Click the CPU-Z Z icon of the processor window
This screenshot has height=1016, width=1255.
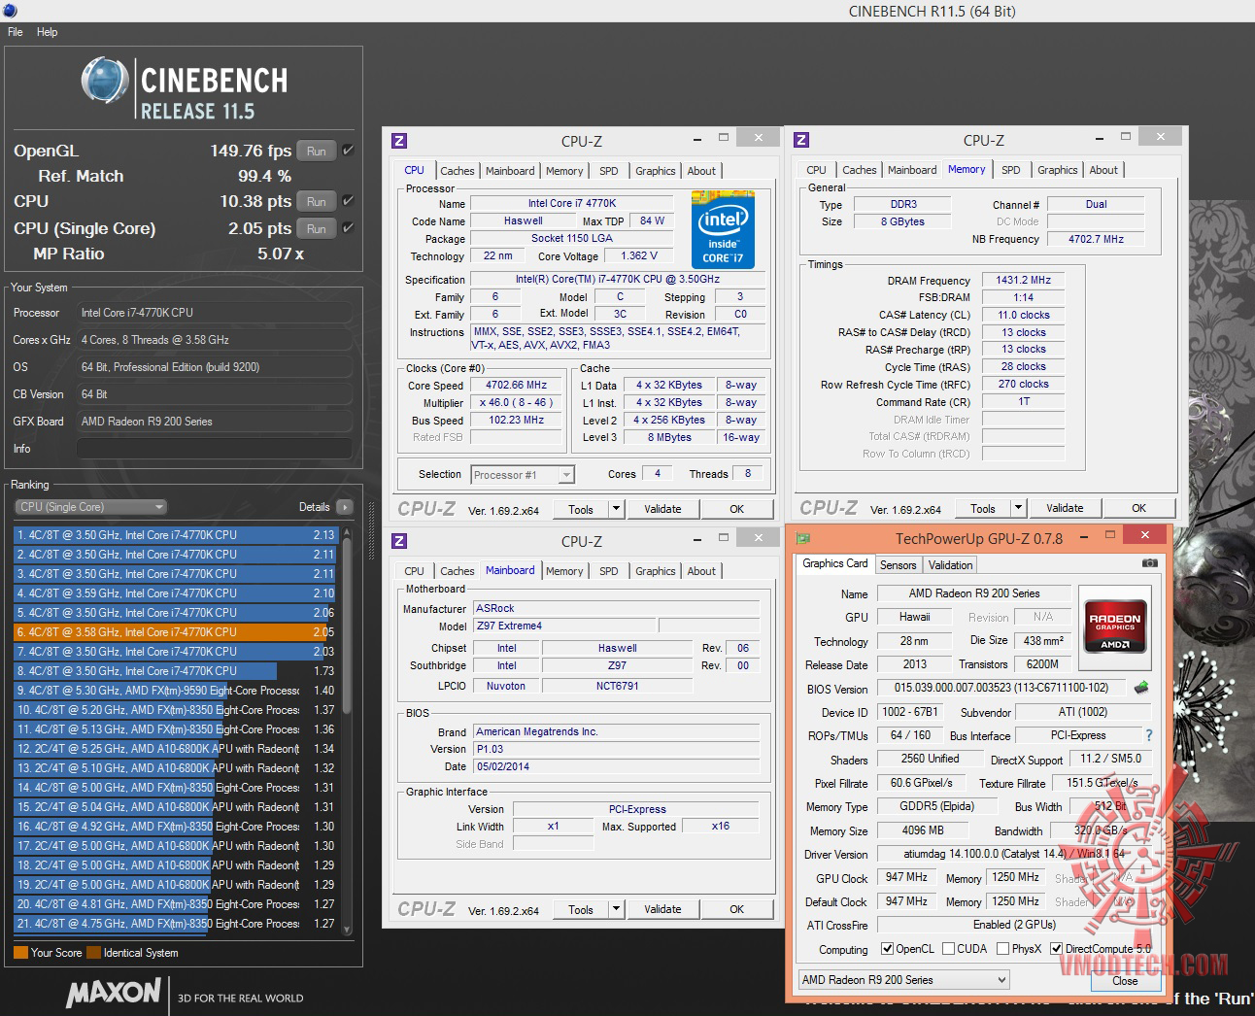click(399, 141)
